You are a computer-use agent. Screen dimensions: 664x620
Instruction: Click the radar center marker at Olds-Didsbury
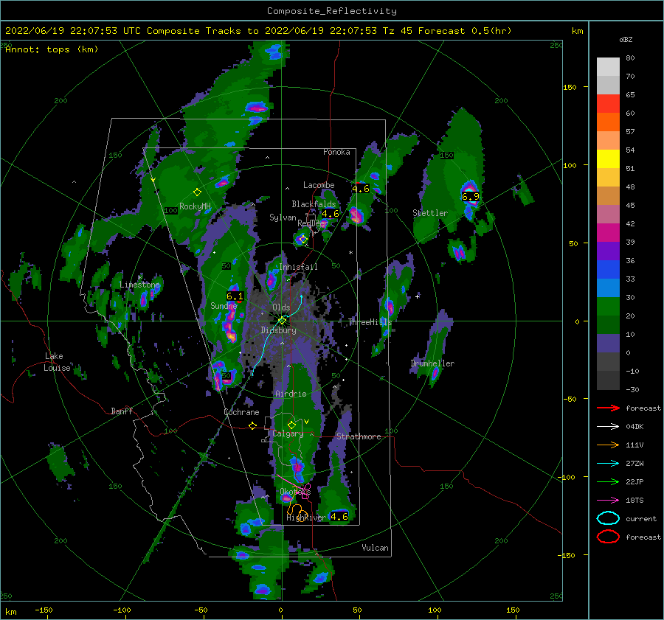282,321
